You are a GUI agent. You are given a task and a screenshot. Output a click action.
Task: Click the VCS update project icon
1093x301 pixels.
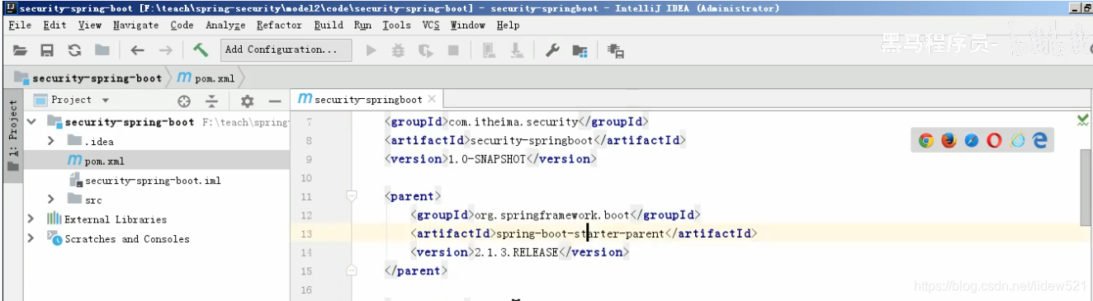489,50
